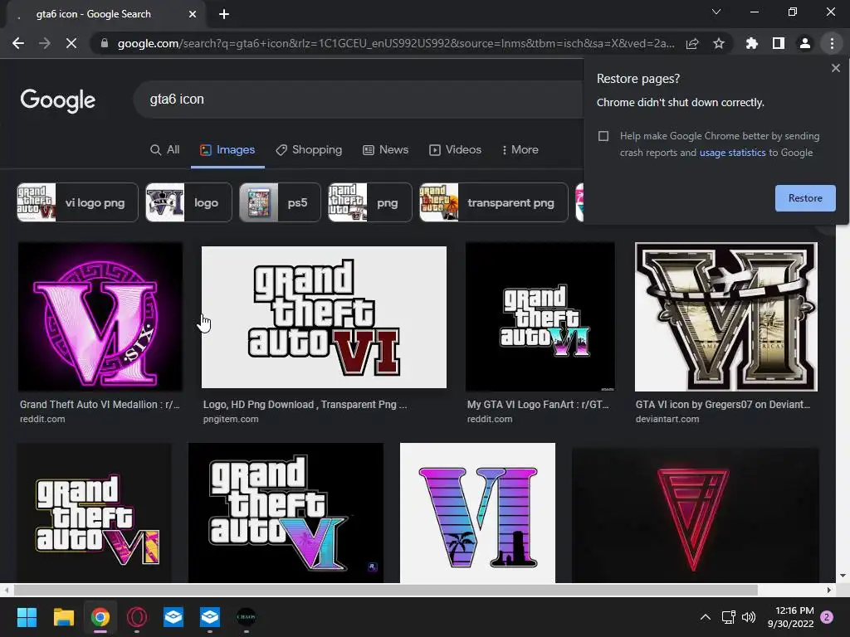Screen dimensions: 850x637
Task: Click the Chrome taskbar icon
Action: 100,617
